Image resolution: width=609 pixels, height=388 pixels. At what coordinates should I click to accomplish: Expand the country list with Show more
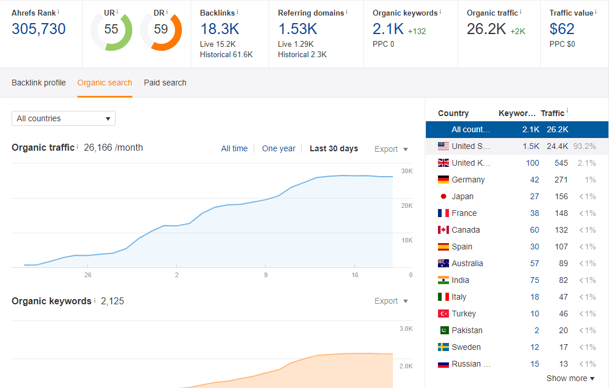(570, 378)
